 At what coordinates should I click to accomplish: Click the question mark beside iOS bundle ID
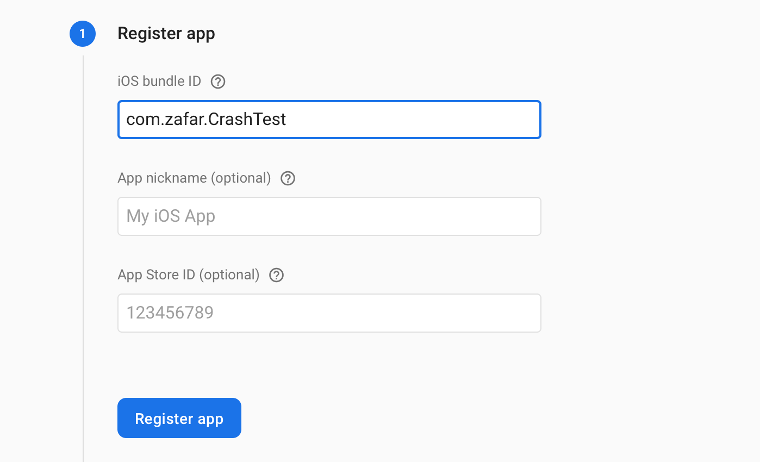(217, 81)
